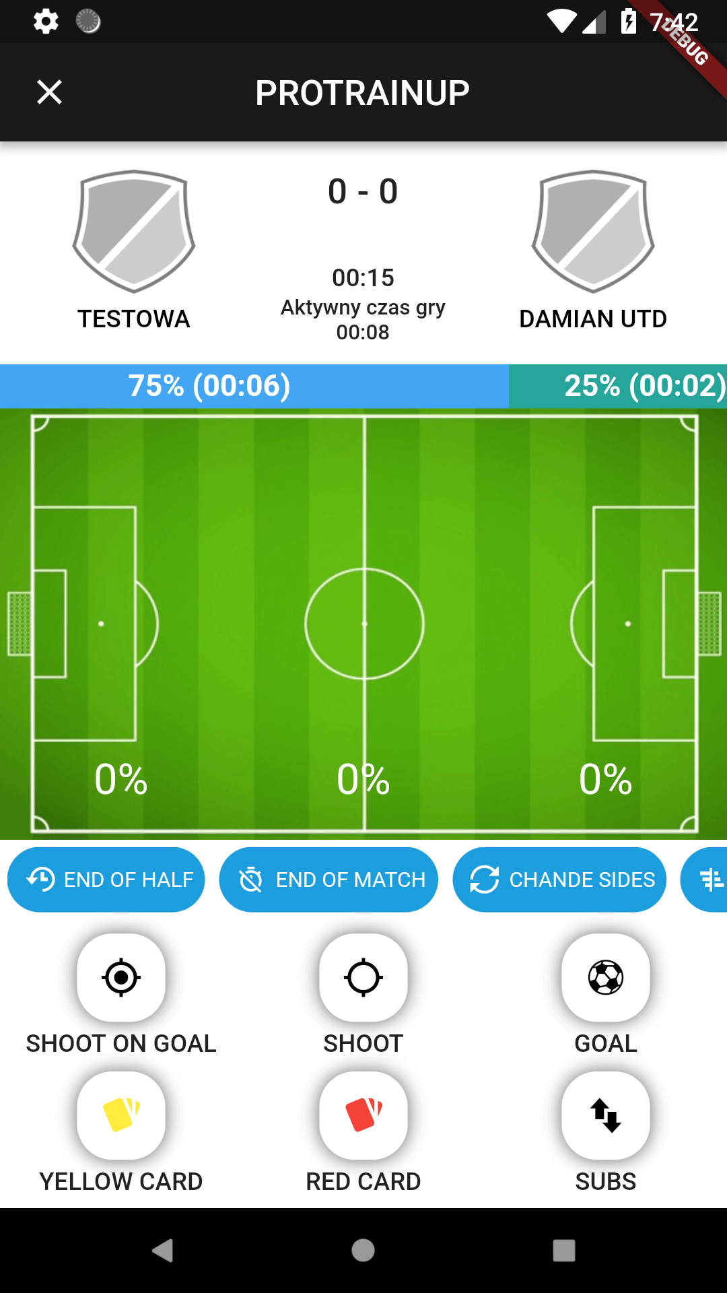
Task: Record a goal with the soccer ball icon
Action: click(605, 979)
